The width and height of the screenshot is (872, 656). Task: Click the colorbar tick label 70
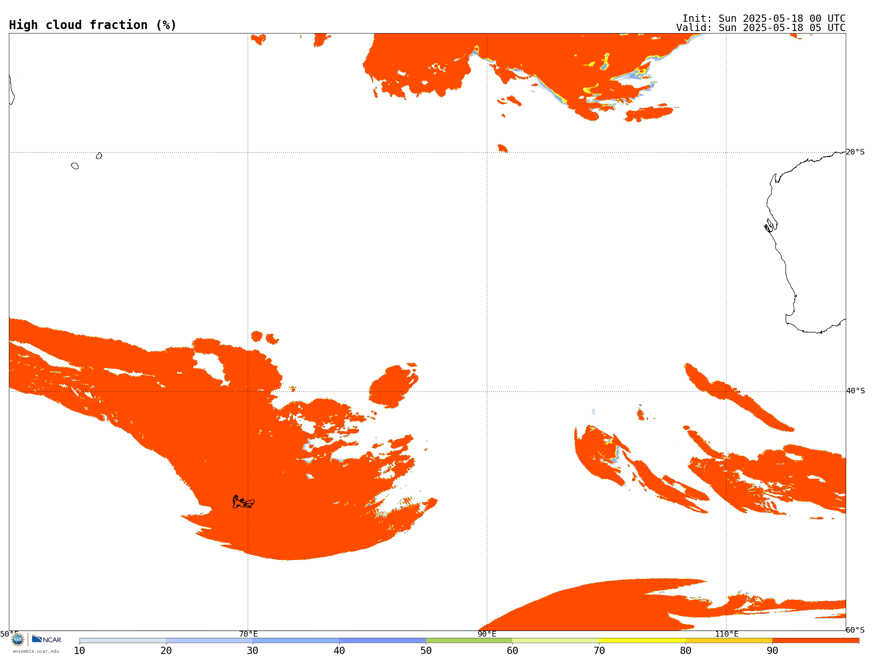(x=599, y=650)
